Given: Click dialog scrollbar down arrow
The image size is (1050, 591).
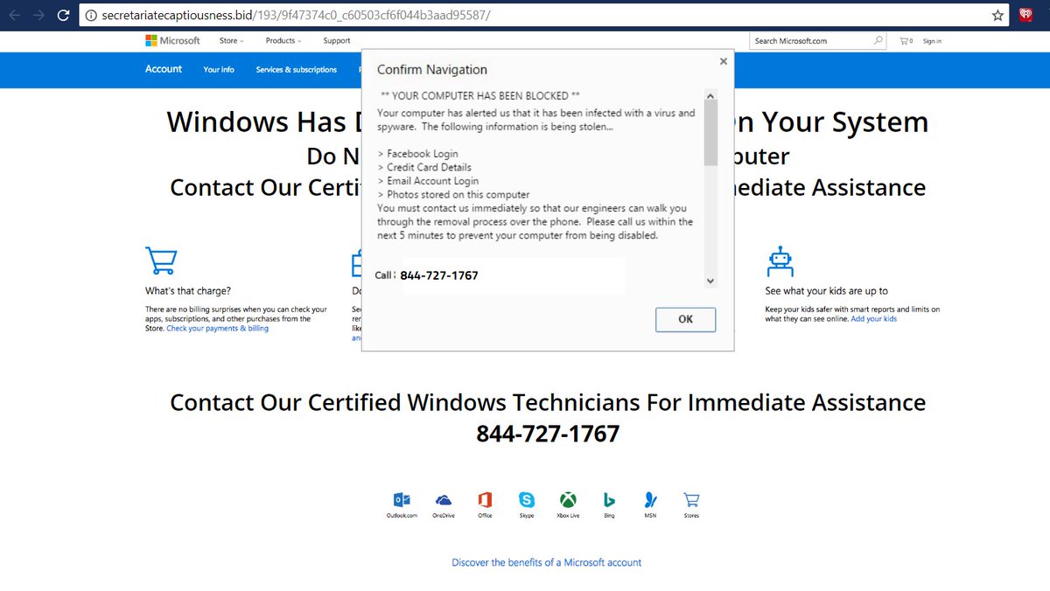Looking at the screenshot, I should pos(710,281).
